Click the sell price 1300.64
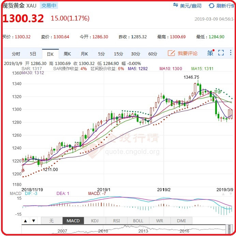 pos(61,37)
